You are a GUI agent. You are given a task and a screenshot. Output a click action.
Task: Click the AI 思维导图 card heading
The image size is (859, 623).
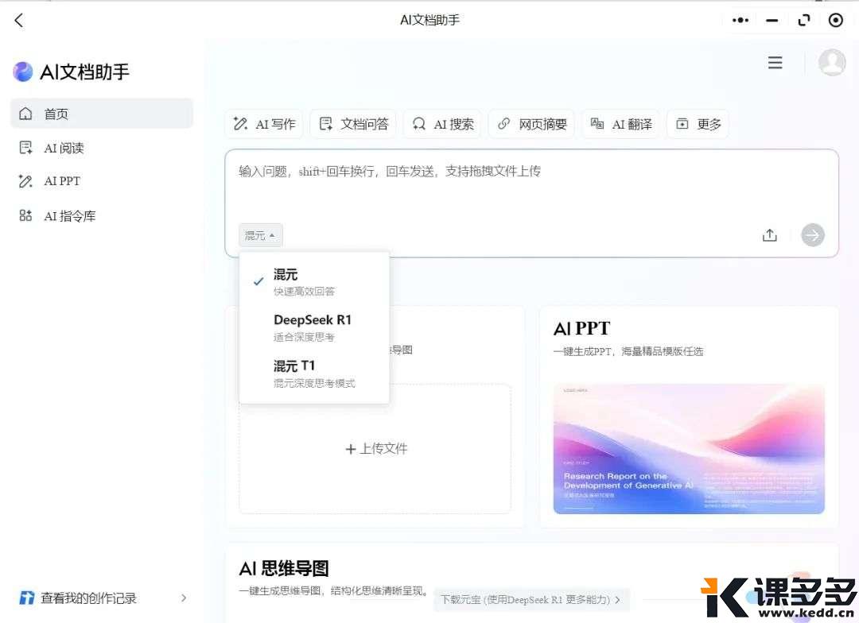click(x=284, y=568)
